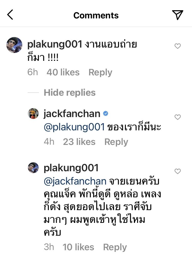This screenshot has height=263, width=192.
Task: Like plakung001's long reply with heart
Action: click(x=178, y=171)
